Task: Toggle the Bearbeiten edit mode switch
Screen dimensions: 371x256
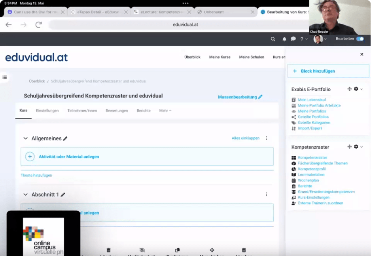Action: [x=360, y=39]
